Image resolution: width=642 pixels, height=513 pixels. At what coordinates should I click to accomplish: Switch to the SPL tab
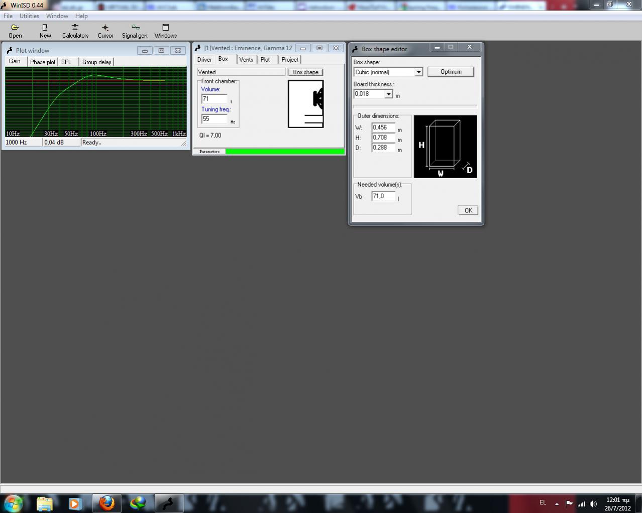66,62
